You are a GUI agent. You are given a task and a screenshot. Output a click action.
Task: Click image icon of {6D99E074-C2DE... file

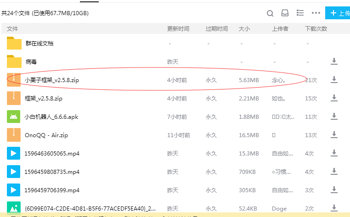coord(14,208)
